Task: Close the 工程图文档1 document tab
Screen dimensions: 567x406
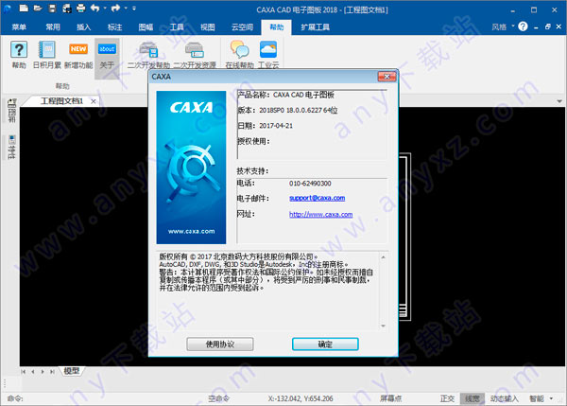Action: point(94,101)
